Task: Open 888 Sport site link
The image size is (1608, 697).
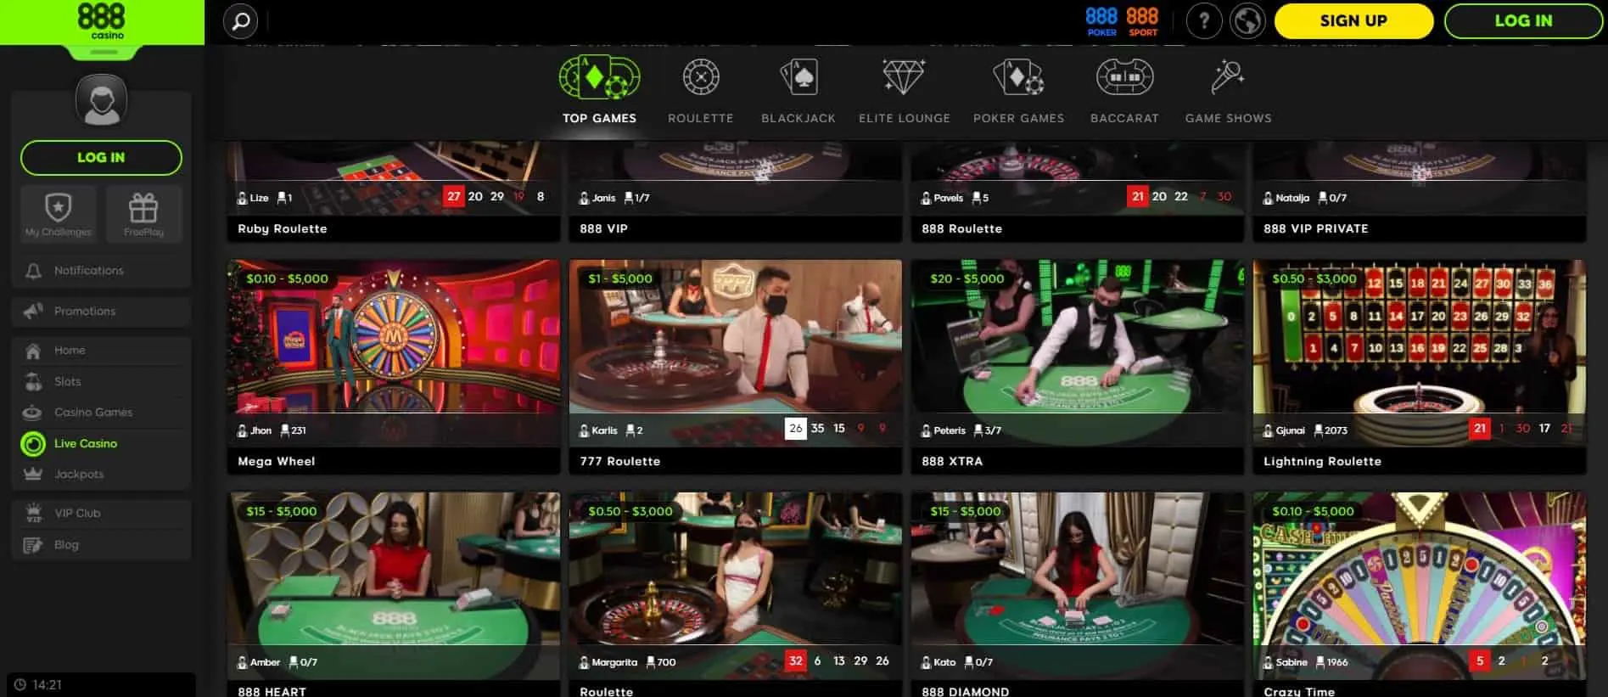Action: [x=1142, y=21]
